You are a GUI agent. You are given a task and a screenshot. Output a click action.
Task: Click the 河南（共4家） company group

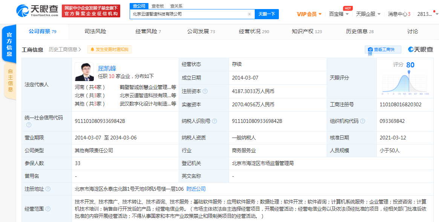(90, 87)
